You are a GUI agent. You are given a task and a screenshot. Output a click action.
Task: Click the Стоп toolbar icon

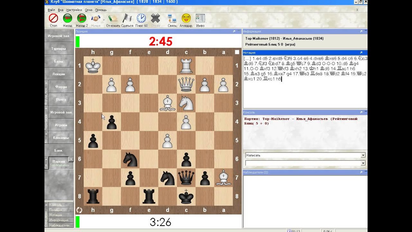tap(53, 18)
